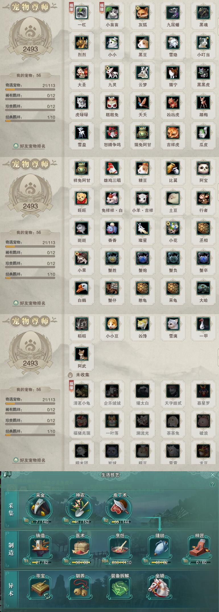Click the 雄鸡三唱 rooster pet icon
This screenshot has height=612, width=219.
(112, 168)
